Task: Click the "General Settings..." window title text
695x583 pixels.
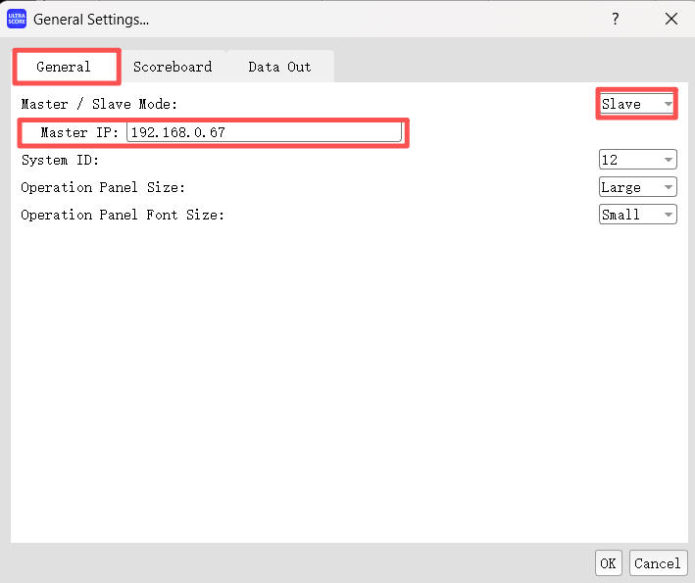Action: click(x=91, y=19)
